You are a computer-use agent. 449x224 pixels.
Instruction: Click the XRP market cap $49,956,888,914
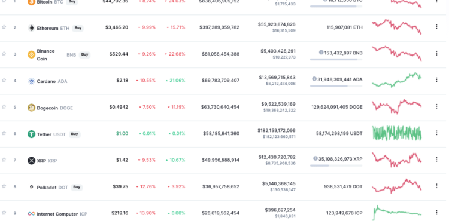click(220, 160)
